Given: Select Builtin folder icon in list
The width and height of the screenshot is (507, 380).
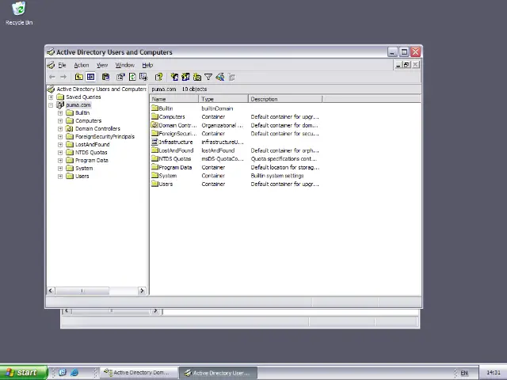Looking at the screenshot, I should click(154, 108).
